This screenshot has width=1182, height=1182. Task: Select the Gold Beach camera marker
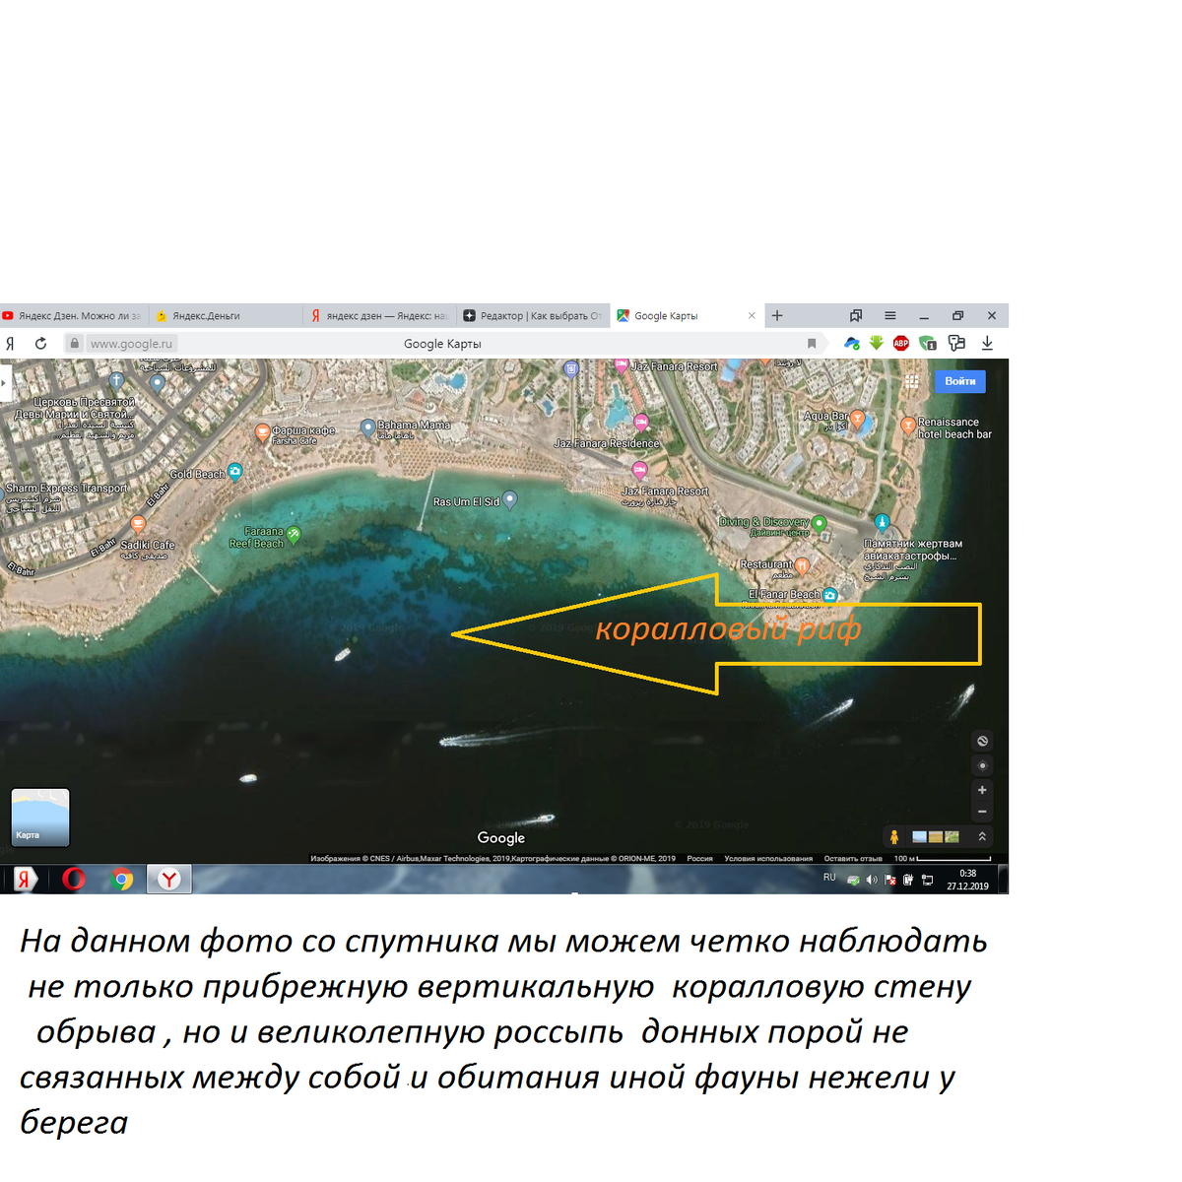point(234,471)
